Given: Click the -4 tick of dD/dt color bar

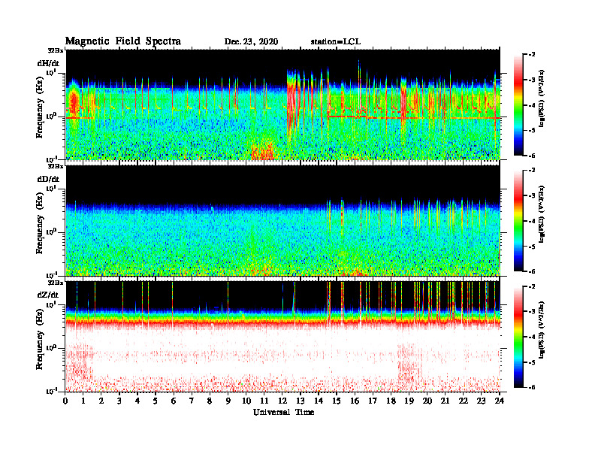Looking at the screenshot, I should [x=531, y=221].
